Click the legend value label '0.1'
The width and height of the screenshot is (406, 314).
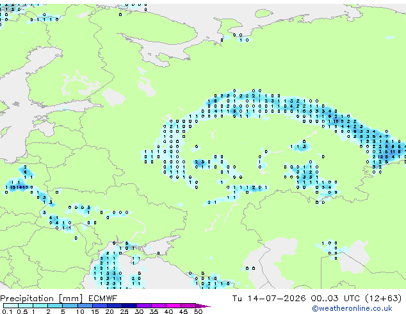point(7,311)
